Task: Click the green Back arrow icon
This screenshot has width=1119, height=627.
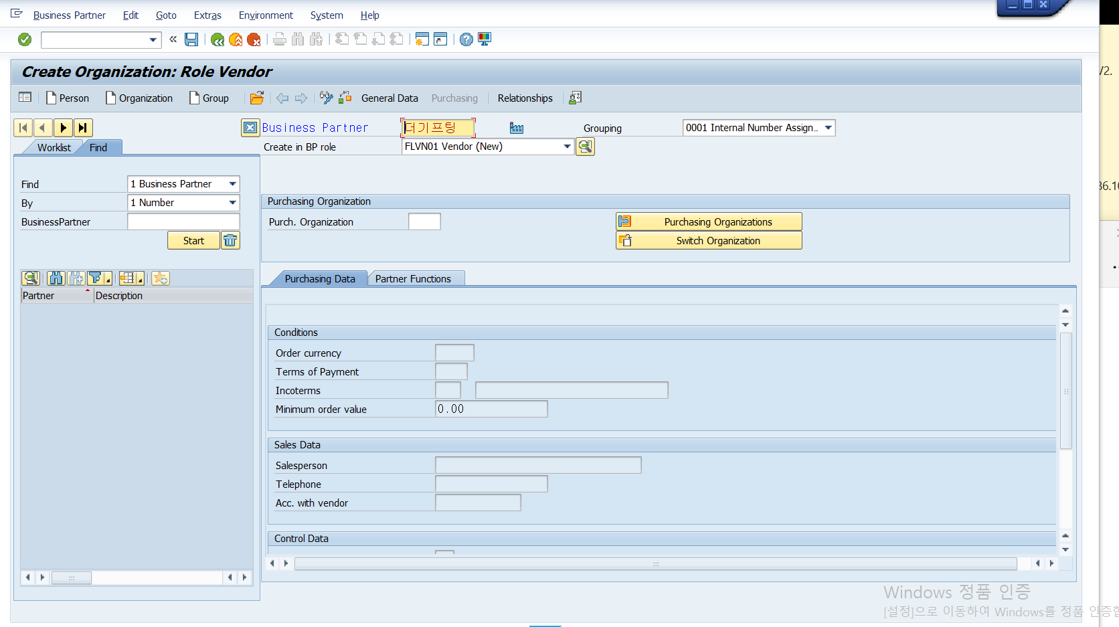Action: [218, 39]
